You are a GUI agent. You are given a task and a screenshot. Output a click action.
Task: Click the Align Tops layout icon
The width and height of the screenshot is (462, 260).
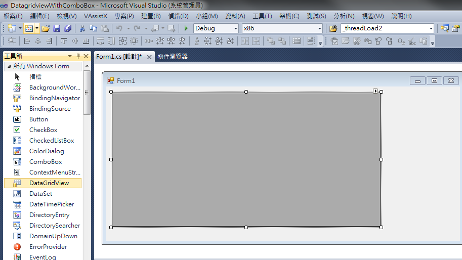tap(64, 41)
